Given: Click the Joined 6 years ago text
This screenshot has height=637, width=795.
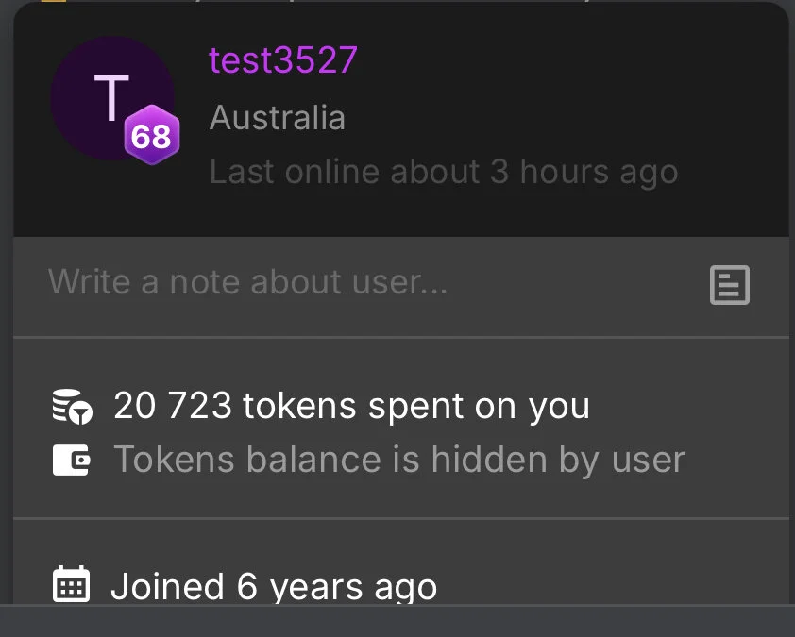Looking at the screenshot, I should [274, 587].
